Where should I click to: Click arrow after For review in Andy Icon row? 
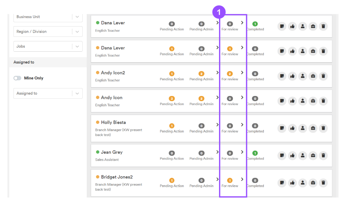click(x=242, y=98)
